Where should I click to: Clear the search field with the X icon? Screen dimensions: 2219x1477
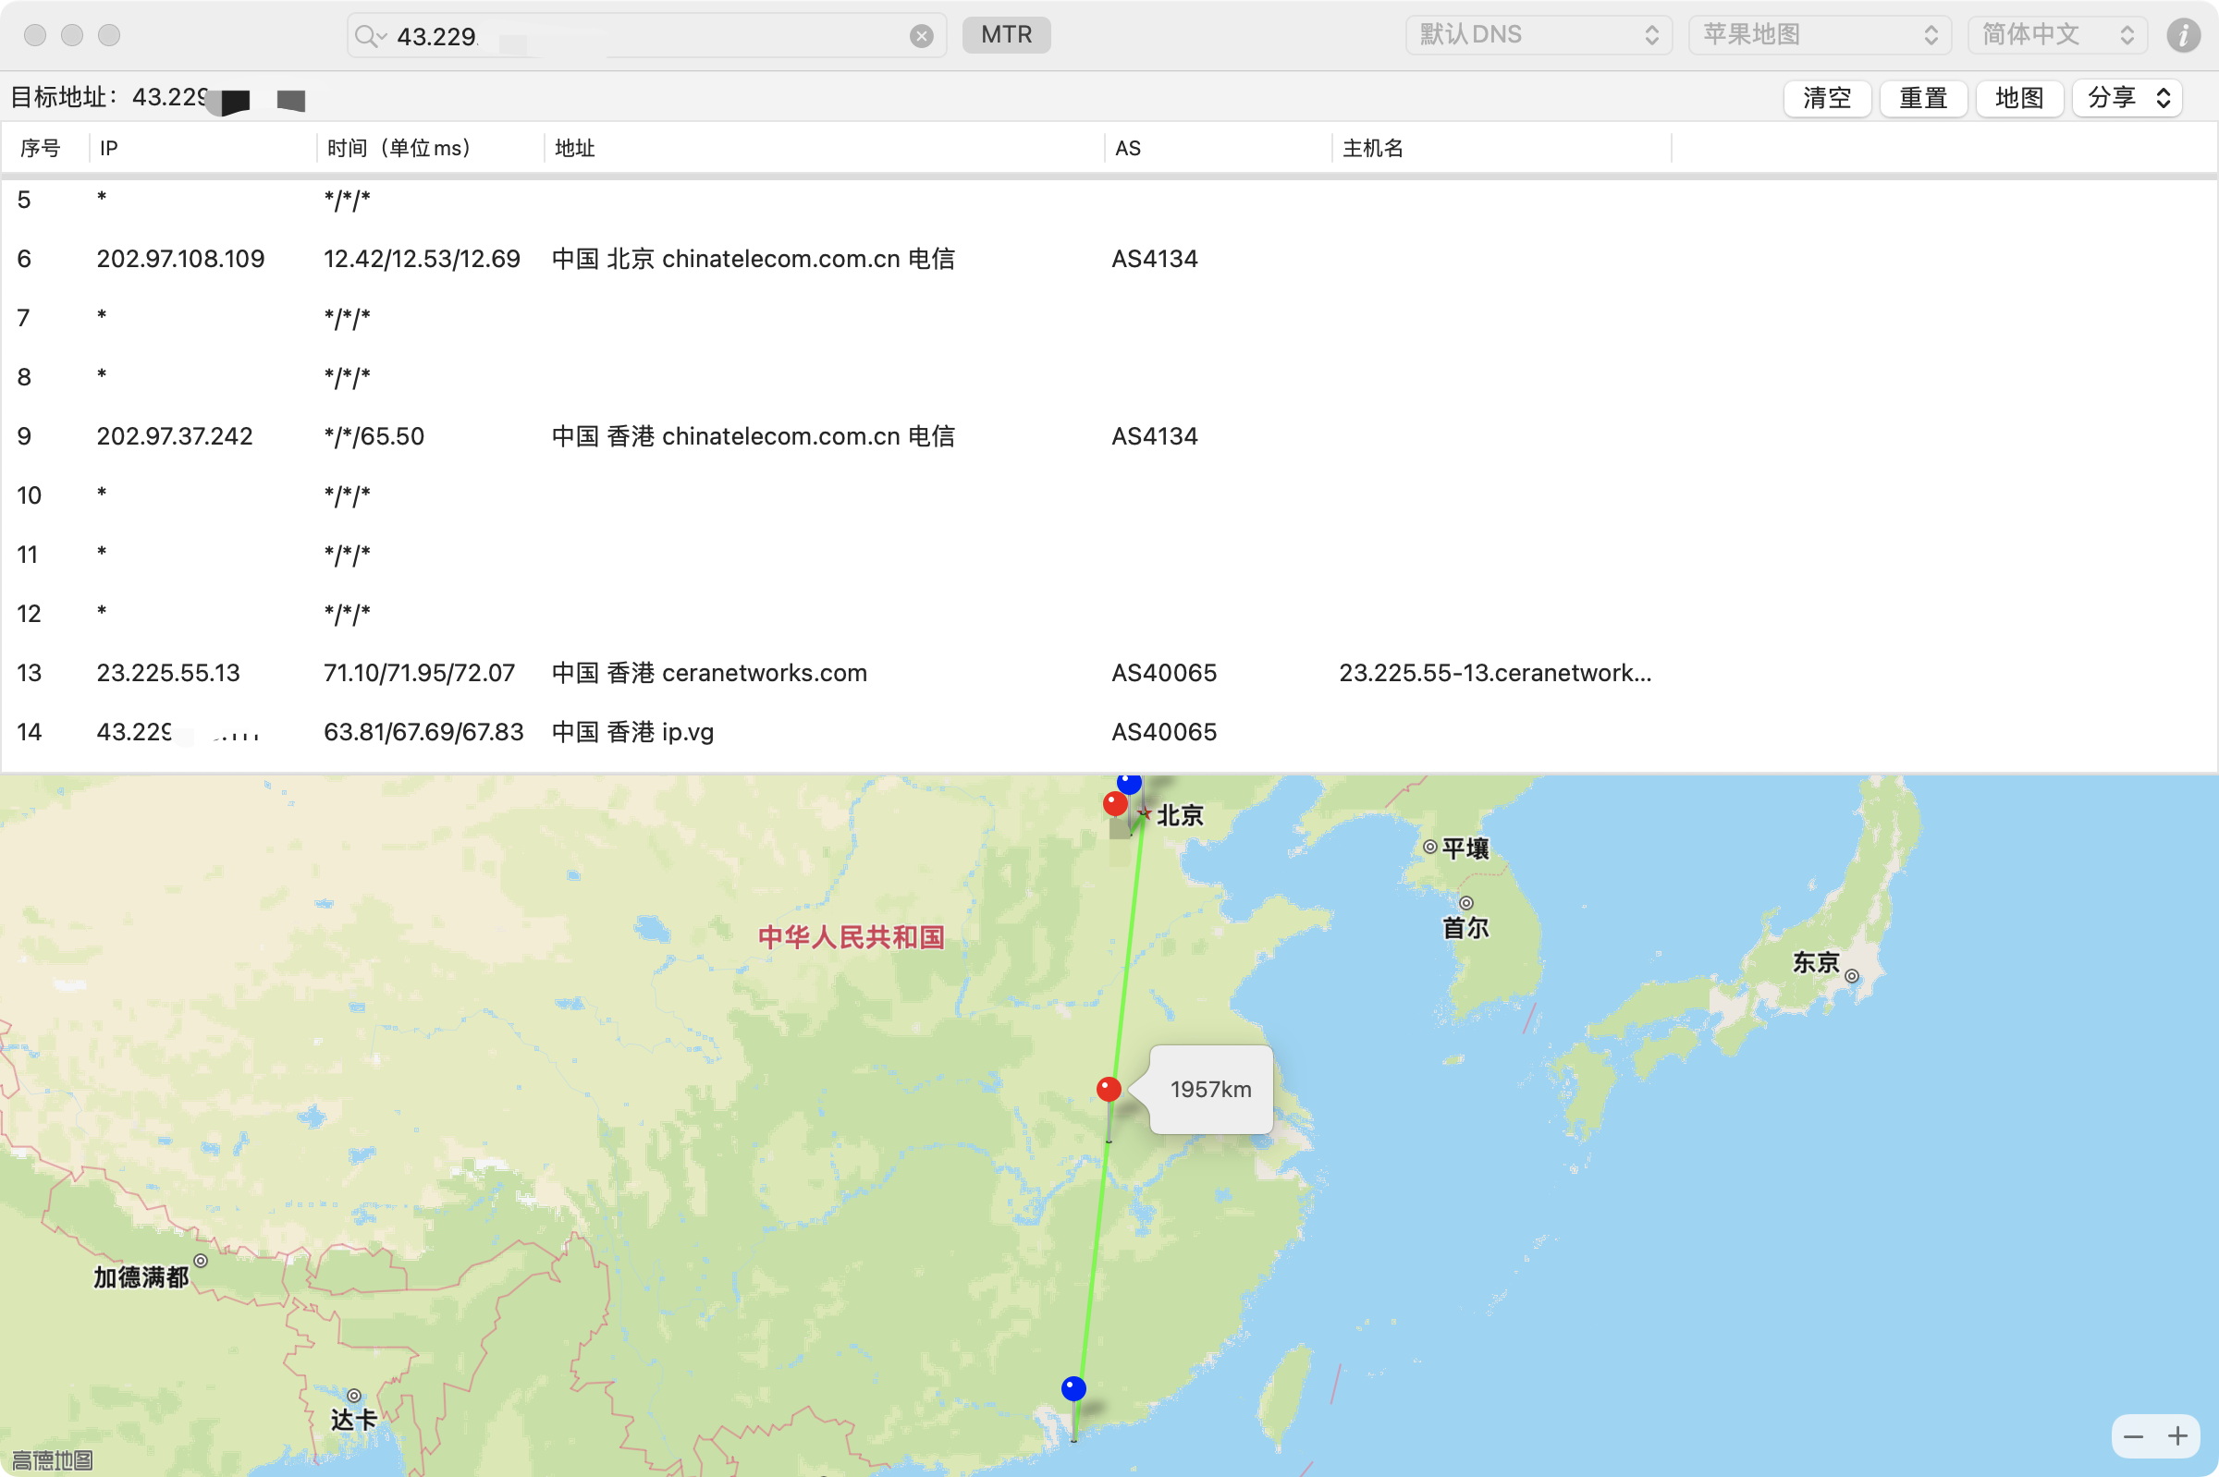(921, 36)
